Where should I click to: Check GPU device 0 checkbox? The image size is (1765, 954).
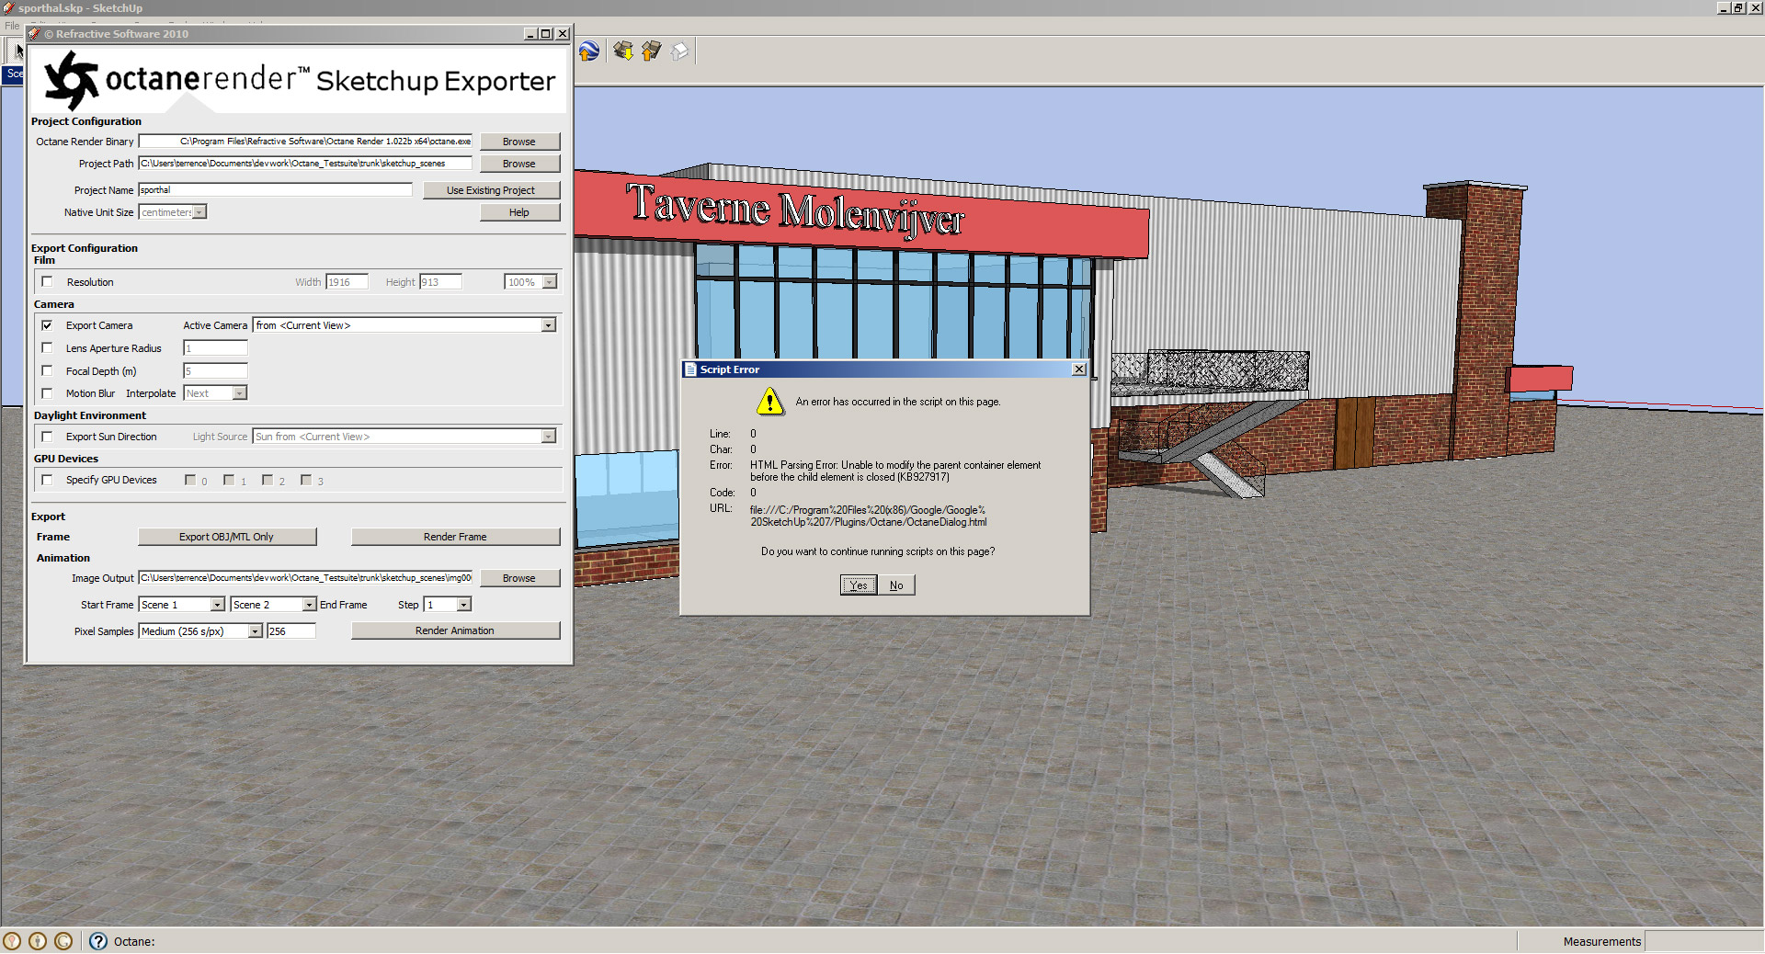point(190,480)
